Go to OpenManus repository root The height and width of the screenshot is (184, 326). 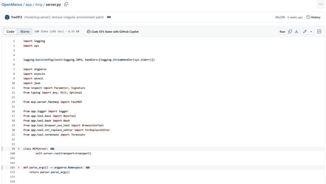pyautogui.click(x=12, y=4)
